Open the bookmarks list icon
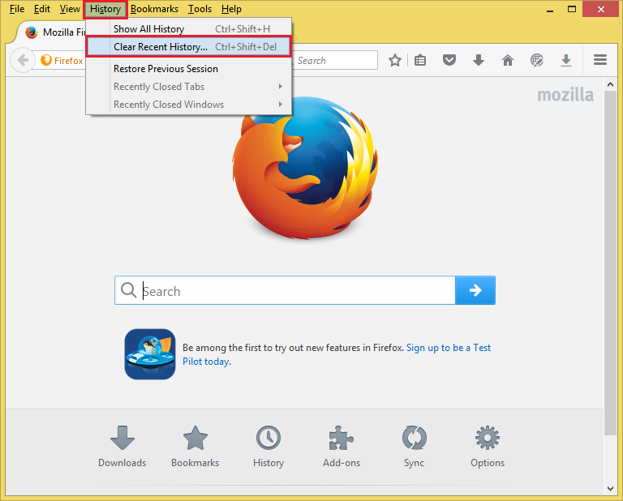623x501 pixels. click(x=420, y=60)
